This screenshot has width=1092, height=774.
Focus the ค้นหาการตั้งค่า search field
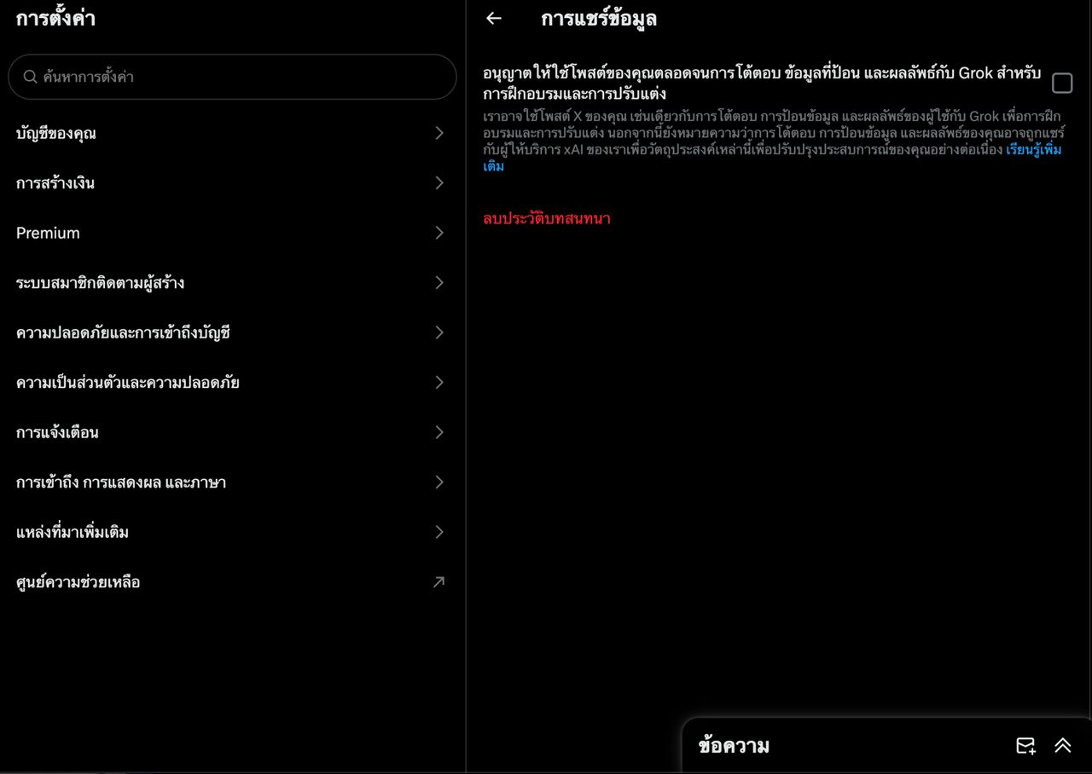click(232, 77)
